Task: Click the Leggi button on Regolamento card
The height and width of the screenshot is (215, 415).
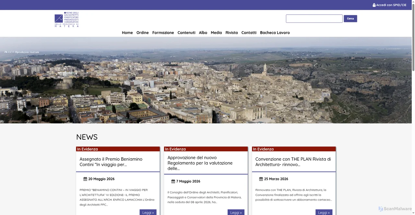Action: tap(236, 212)
